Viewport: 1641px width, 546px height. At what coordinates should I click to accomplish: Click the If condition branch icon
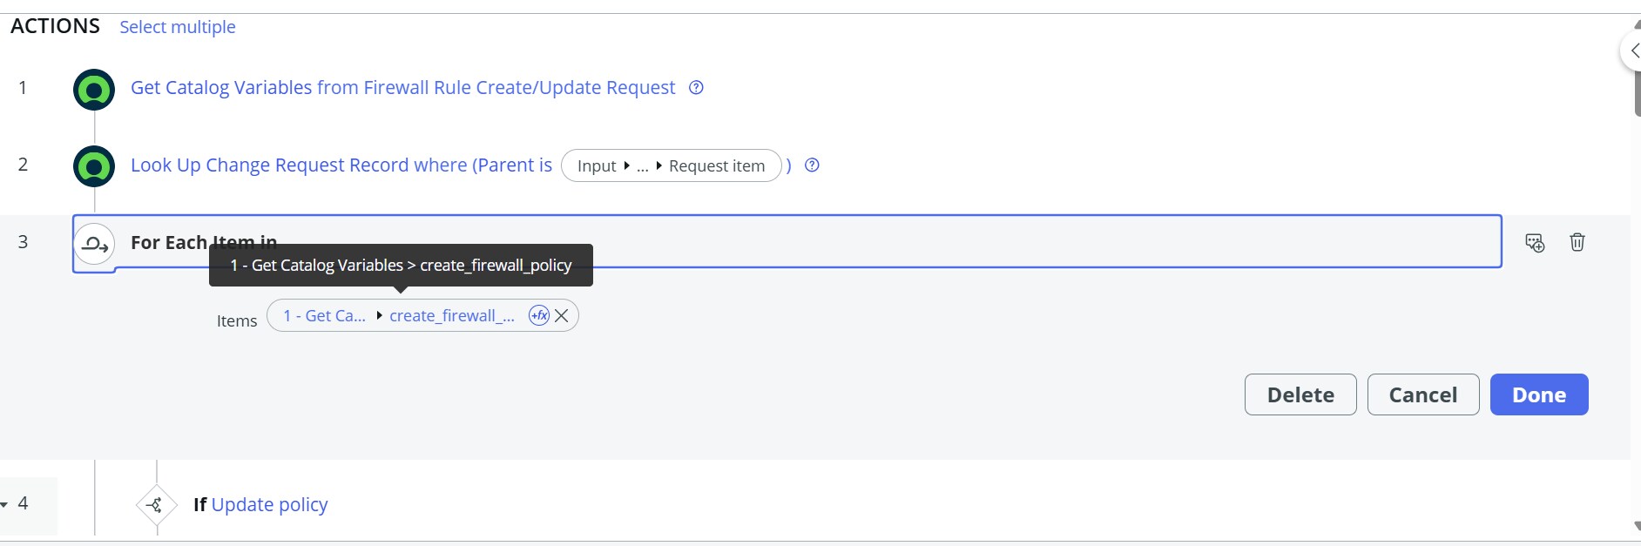coord(157,505)
